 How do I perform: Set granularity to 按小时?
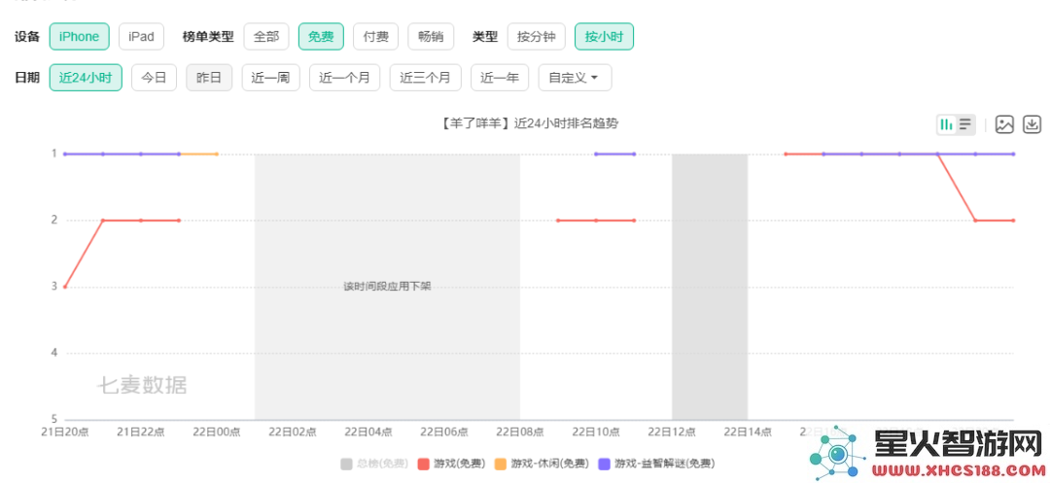[604, 37]
